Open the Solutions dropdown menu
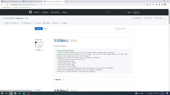The image size is (170, 95). click(x=45, y=12)
